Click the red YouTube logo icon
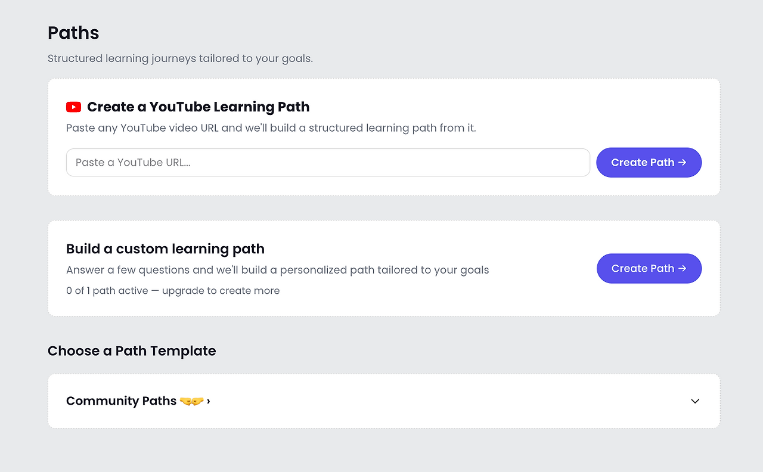 tap(73, 107)
